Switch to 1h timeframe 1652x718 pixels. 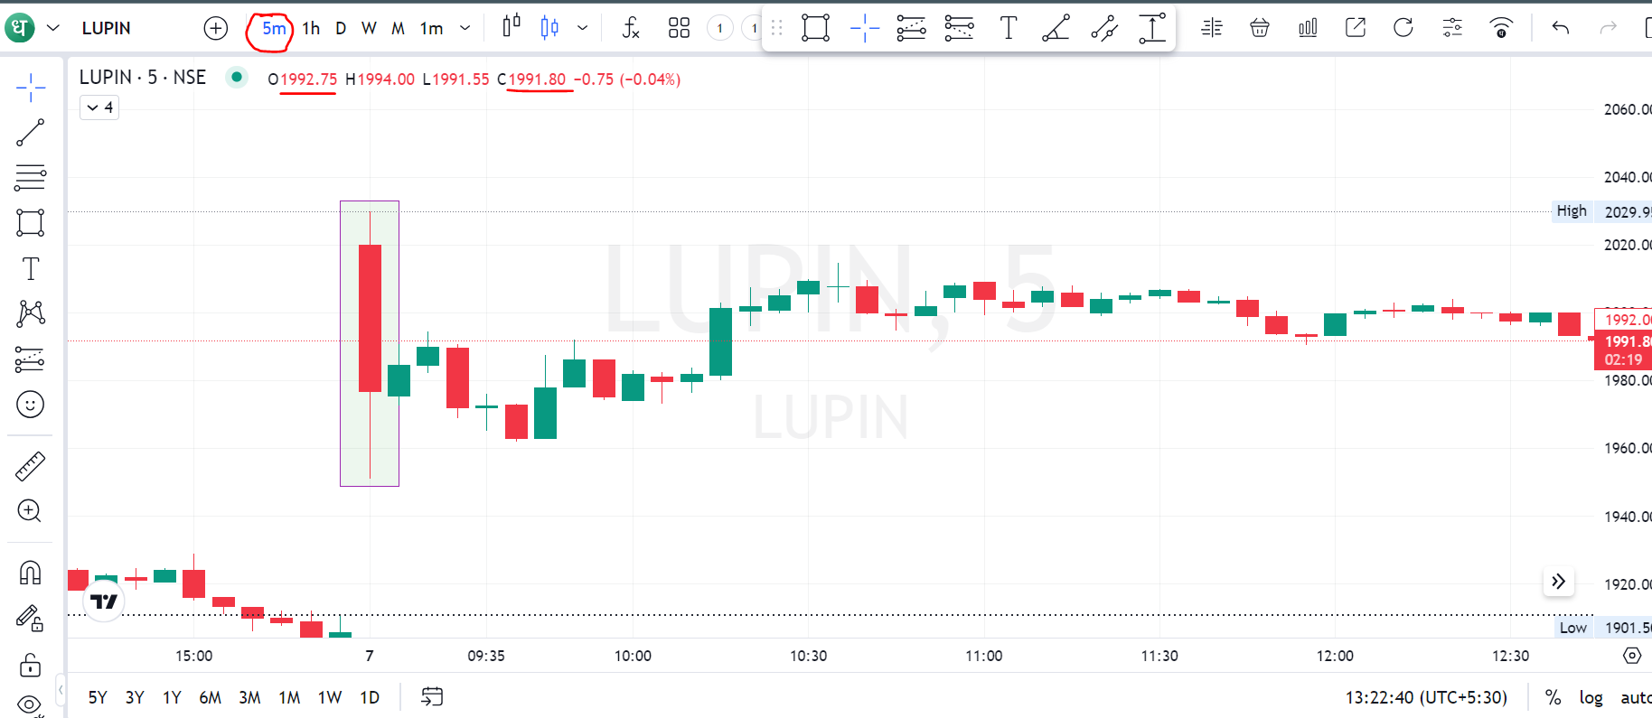[311, 28]
